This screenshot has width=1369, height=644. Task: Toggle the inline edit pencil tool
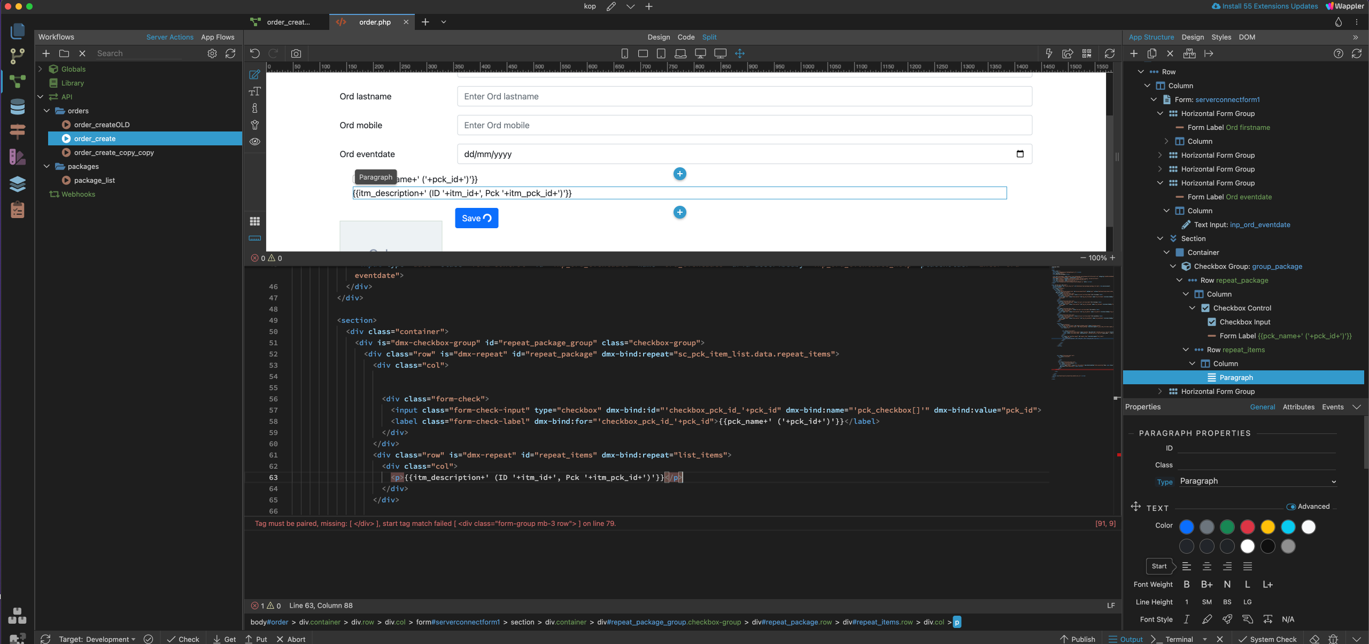pyautogui.click(x=255, y=75)
